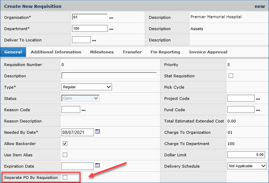The width and height of the screenshot is (269, 183).
Task: Open the Organization lookup ellipsis icon
Action: pos(111,18)
